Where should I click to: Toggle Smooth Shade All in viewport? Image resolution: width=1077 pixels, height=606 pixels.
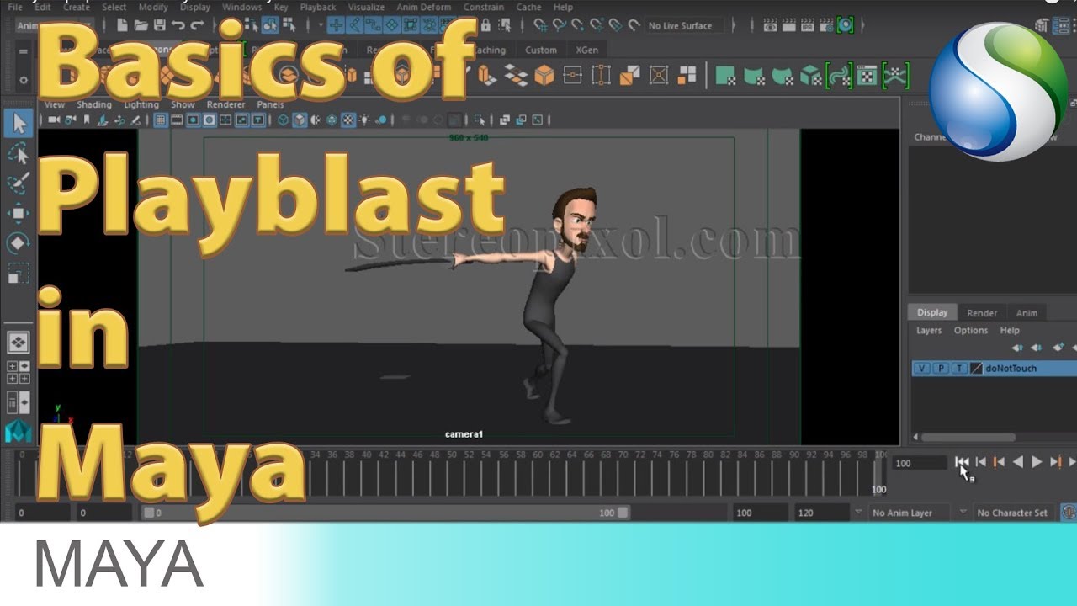(299, 120)
